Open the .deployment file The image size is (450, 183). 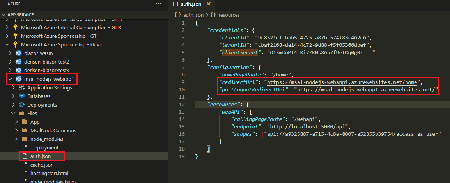click(x=44, y=147)
